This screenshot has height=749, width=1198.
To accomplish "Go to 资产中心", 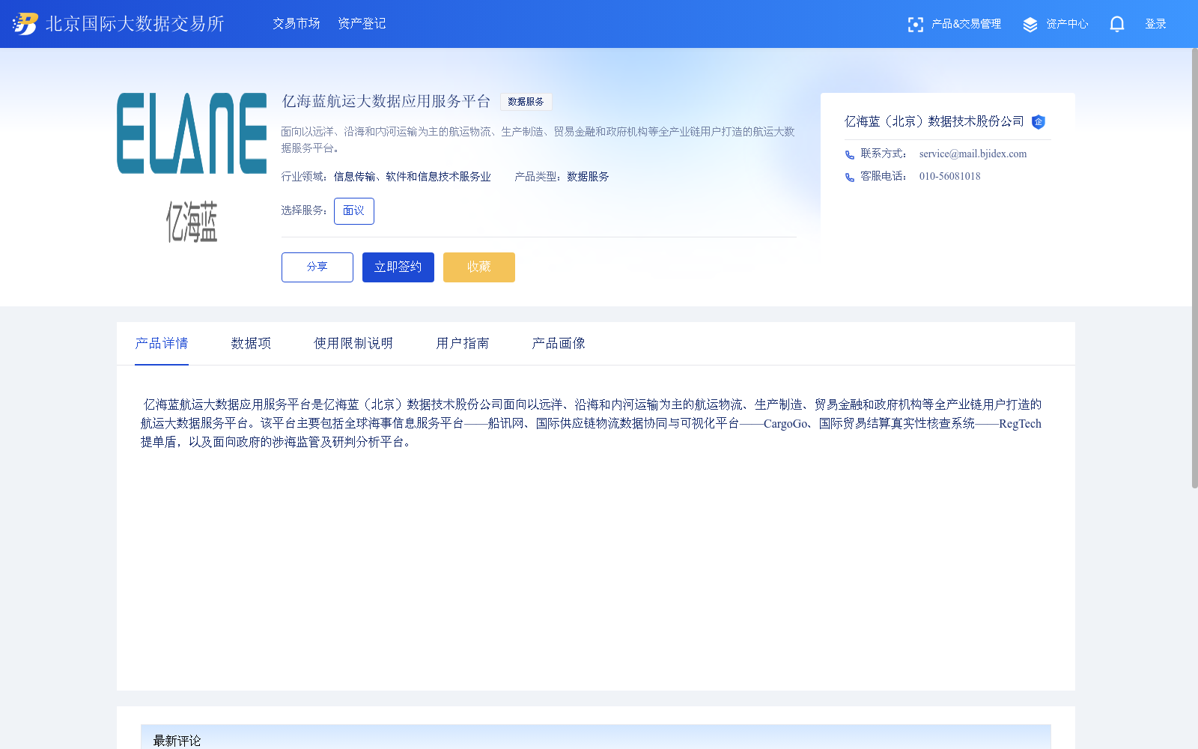I will (1067, 24).
